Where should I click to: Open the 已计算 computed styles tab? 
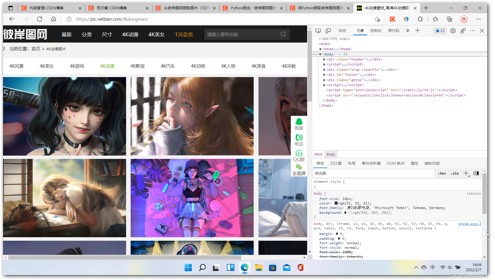coord(336,163)
